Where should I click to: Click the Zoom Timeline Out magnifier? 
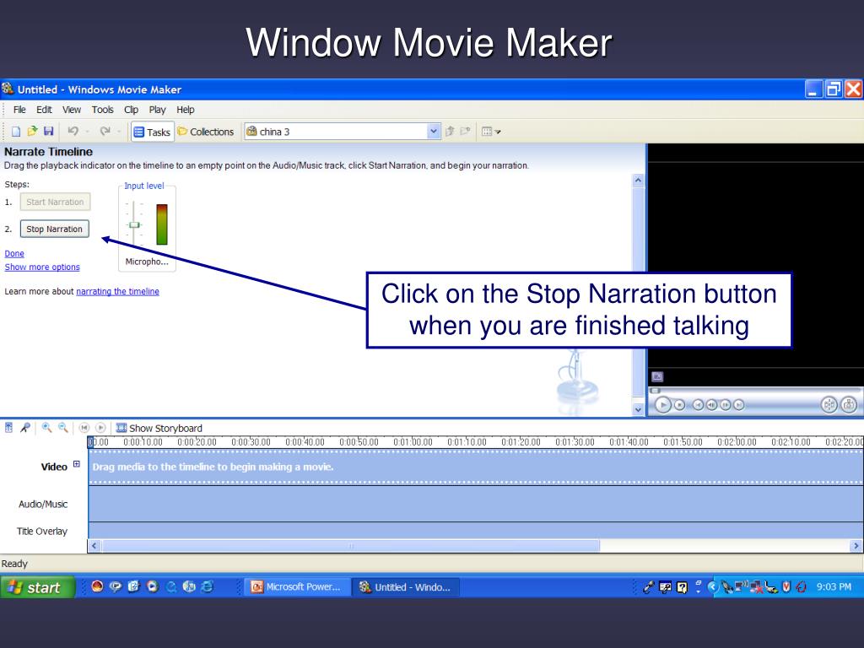click(x=63, y=428)
